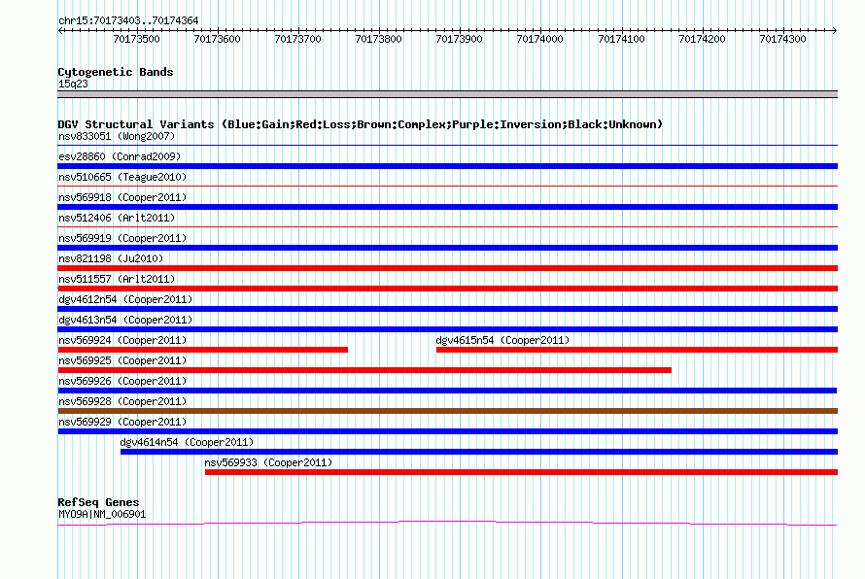Click ruler position 70173500
This screenshot has height=579, width=865.
[x=136, y=39]
